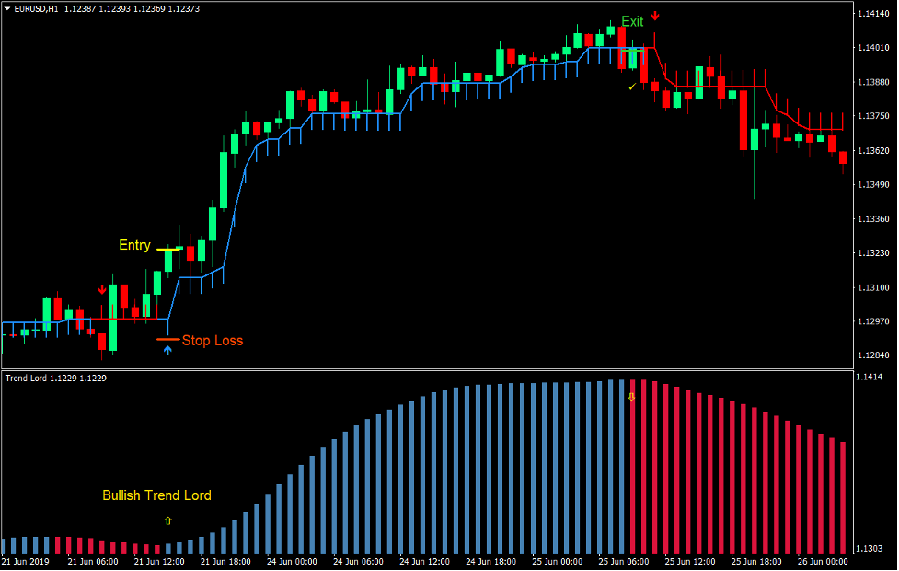The width and height of the screenshot is (899, 571).
Task: Select the yellow Entry marker line
Action: 167,247
